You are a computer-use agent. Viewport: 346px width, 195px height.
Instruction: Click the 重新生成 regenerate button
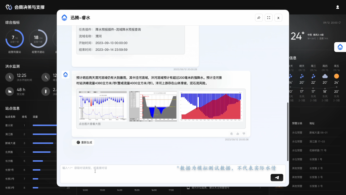[x=84, y=142]
